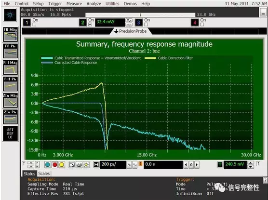Enable channel 1 On checkbox
Viewport: 268px width, 200px height.
pyautogui.click(x=34, y=25)
